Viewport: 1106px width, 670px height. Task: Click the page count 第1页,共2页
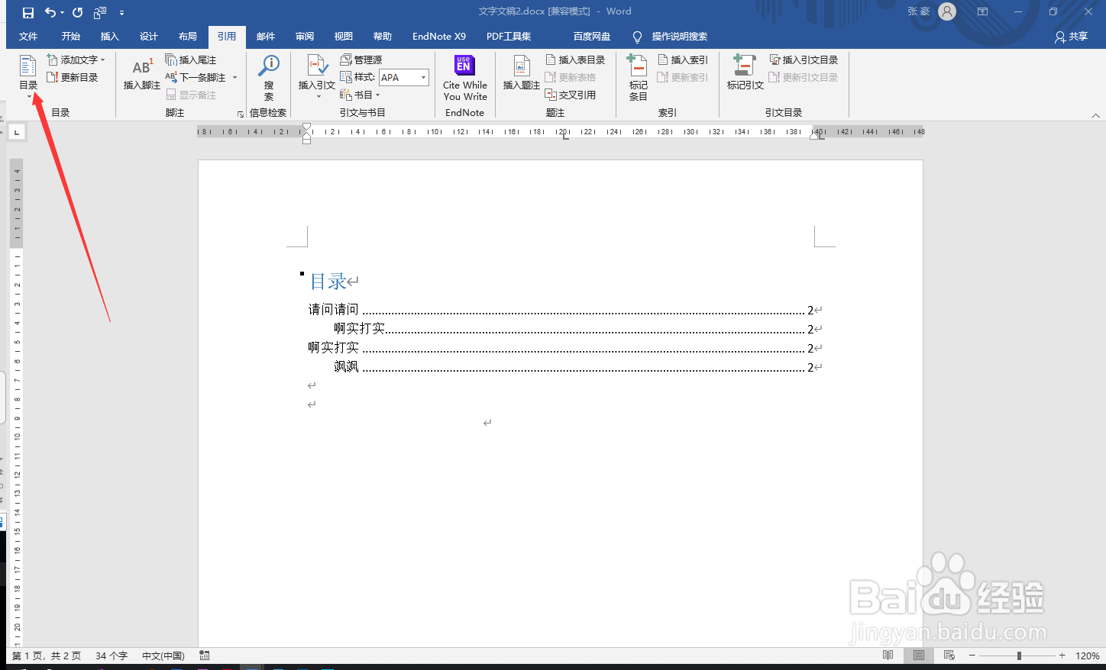point(47,656)
